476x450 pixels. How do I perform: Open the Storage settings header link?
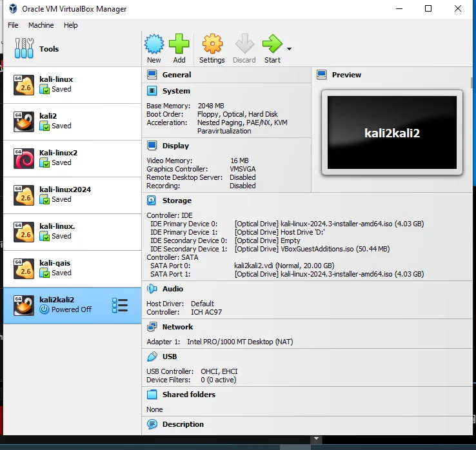point(177,201)
